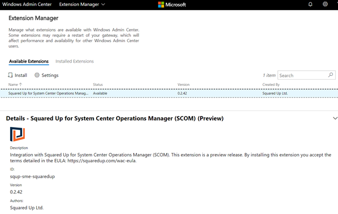Open extension Settings button
The image size is (338, 214).
pyautogui.click(x=46, y=75)
